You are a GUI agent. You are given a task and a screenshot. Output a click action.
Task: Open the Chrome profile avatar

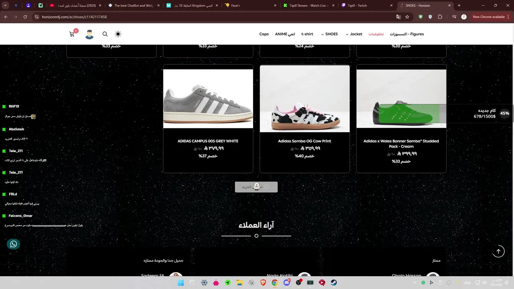pyautogui.click(x=464, y=17)
